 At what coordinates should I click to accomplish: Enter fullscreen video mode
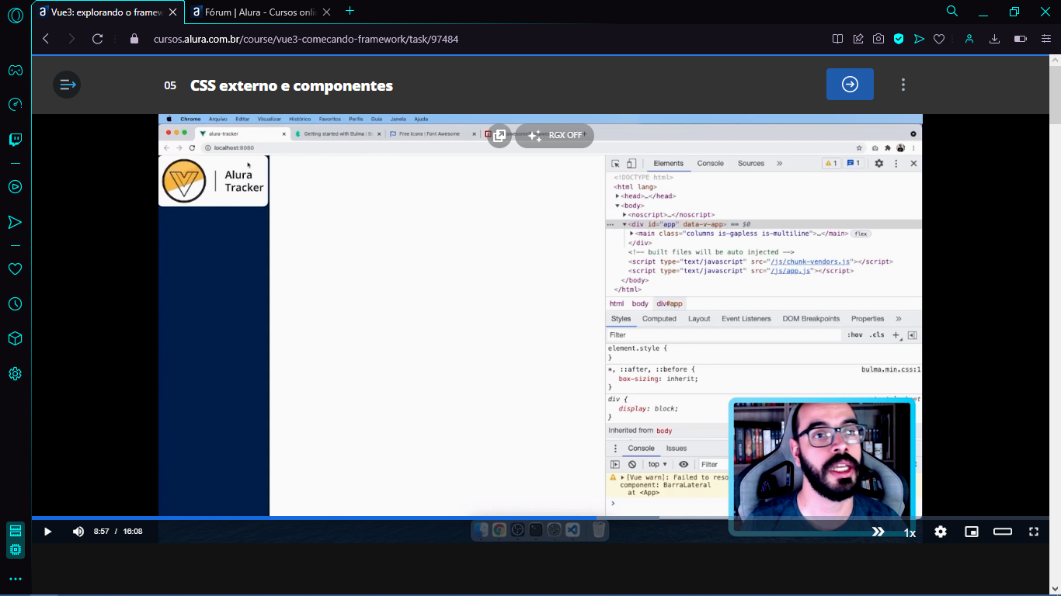1034,532
